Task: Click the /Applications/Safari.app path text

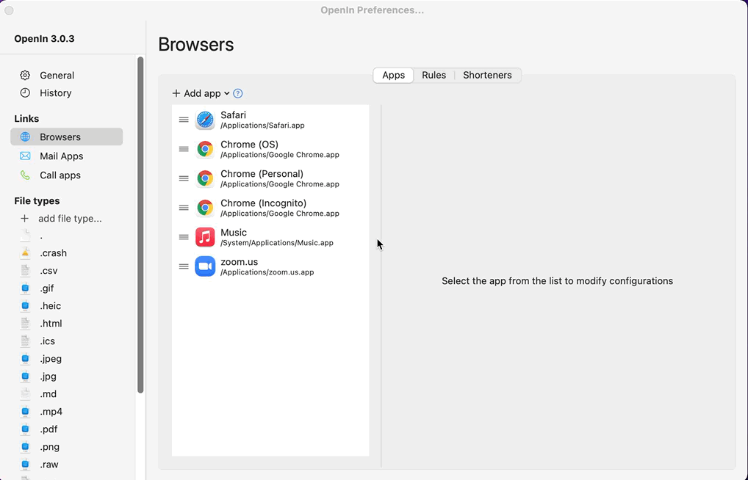Action: (x=262, y=126)
